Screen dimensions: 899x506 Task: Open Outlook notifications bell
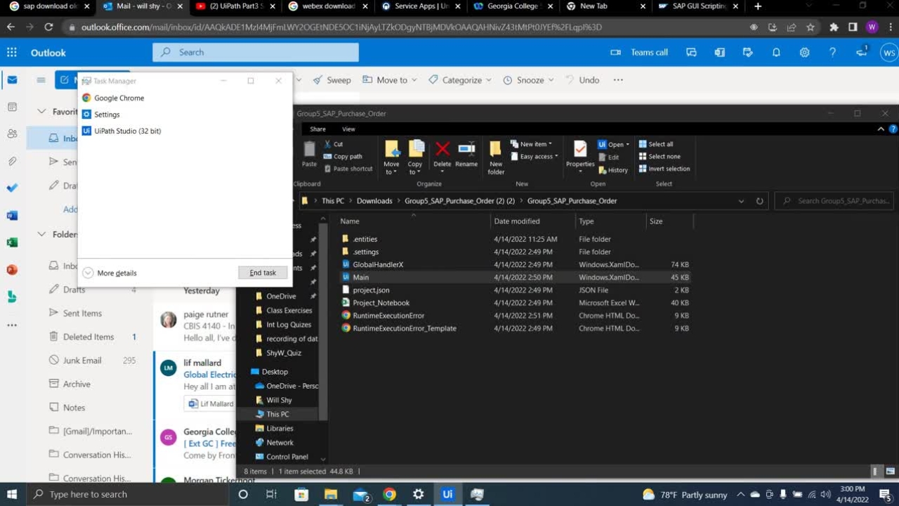point(776,52)
